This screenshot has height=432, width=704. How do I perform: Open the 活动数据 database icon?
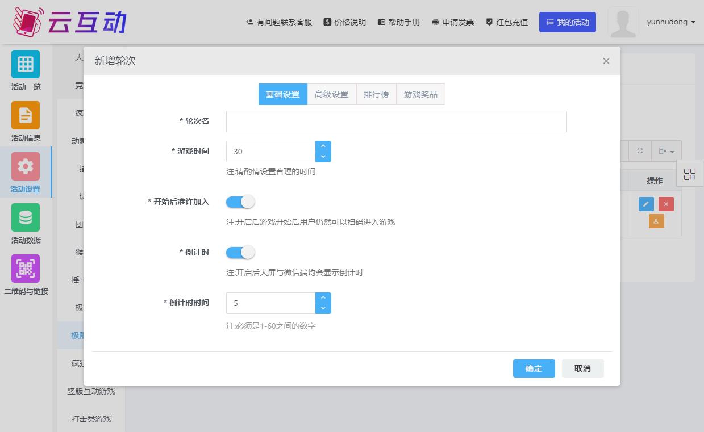tap(26, 217)
